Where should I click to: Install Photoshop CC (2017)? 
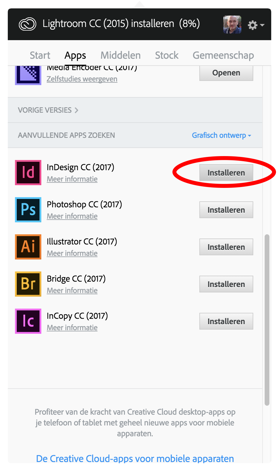click(x=226, y=210)
